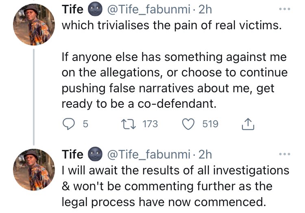The height and width of the screenshot is (213, 305).
Task: View the 173 retweets count
Action: click(x=150, y=124)
